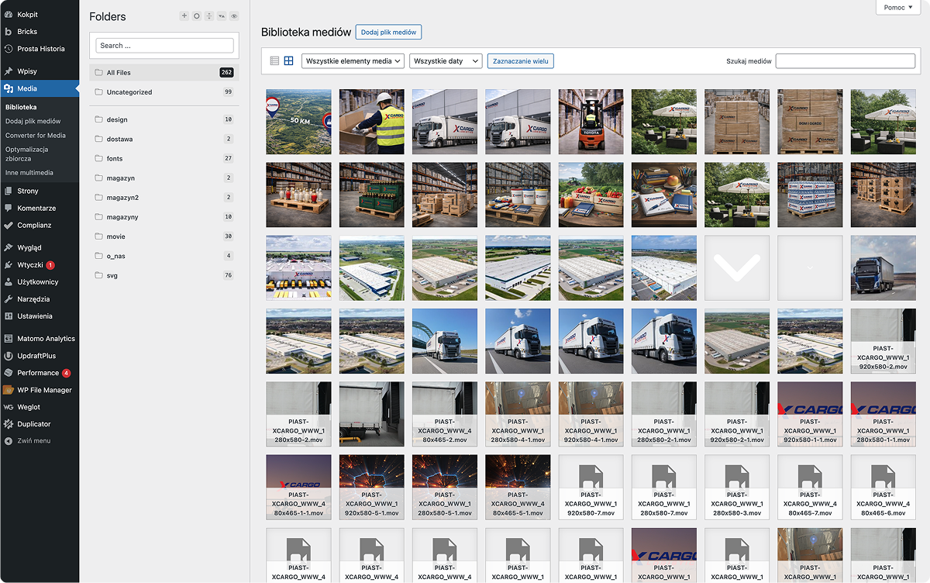930x583 pixels.
Task: Toggle folder visibility eye icon
Action: coord(234,16)
